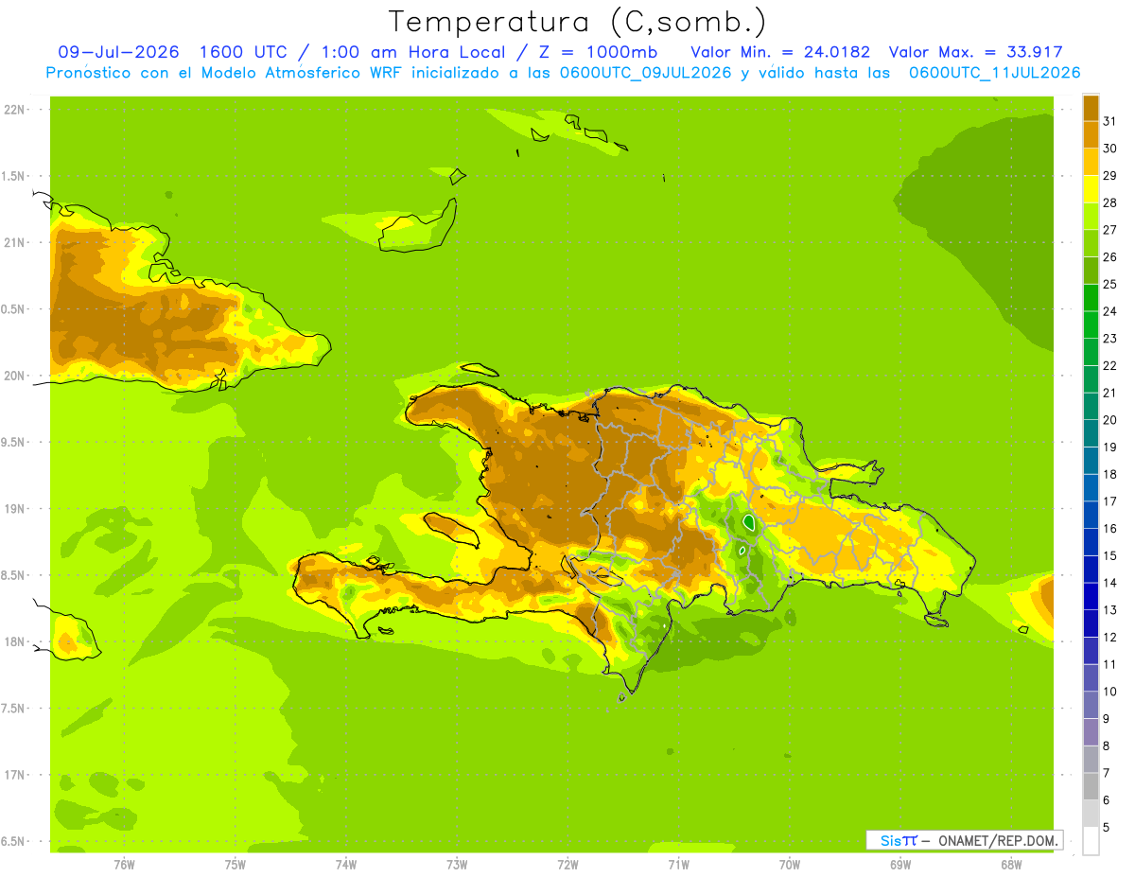This screenshot has width=1135, height=877.
Task: Click the '09-Jul-2026' forecast date
Action: click(118, 52)
